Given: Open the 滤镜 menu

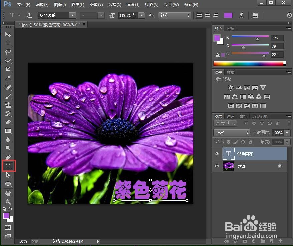Looking at the screenshot, I should tap(133, 4).
